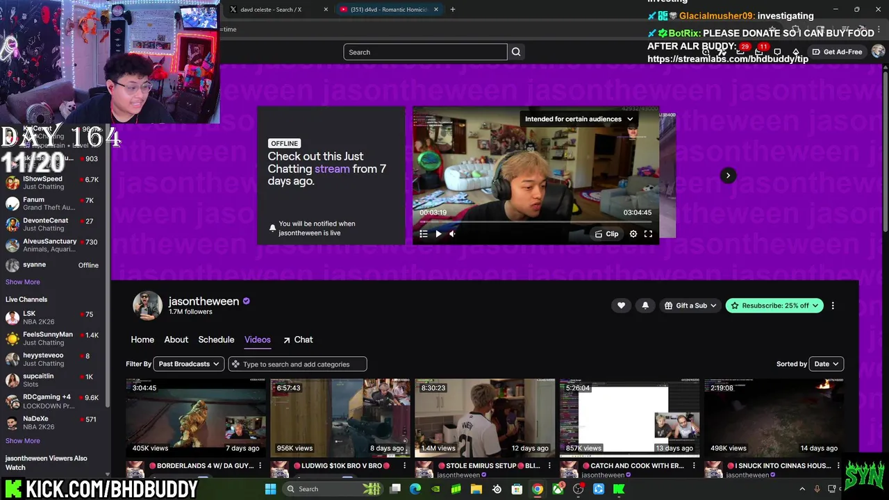
Task: Expand 'Intended for certain audiences' label
Action: (579, 119)
